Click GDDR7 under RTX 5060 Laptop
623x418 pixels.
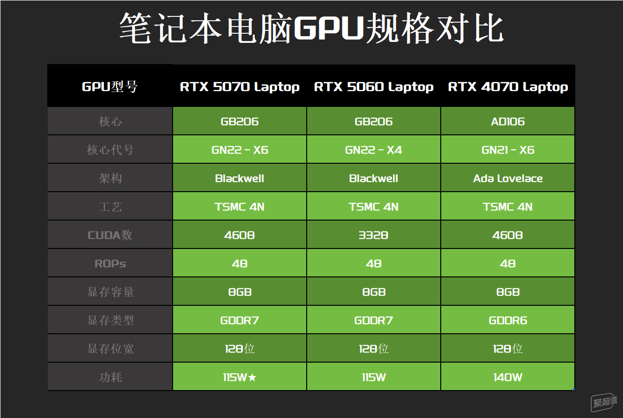(x=374, y=320)
